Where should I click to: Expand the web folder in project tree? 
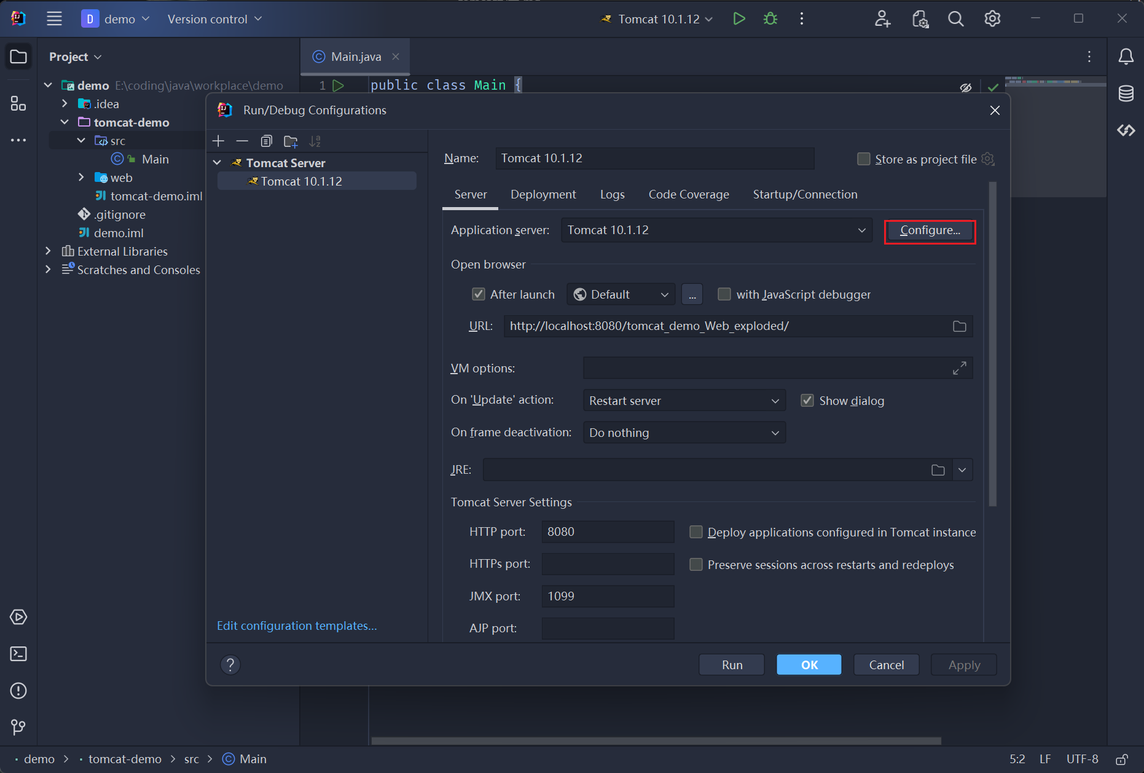pyautogui.click(x=81, y=178)
